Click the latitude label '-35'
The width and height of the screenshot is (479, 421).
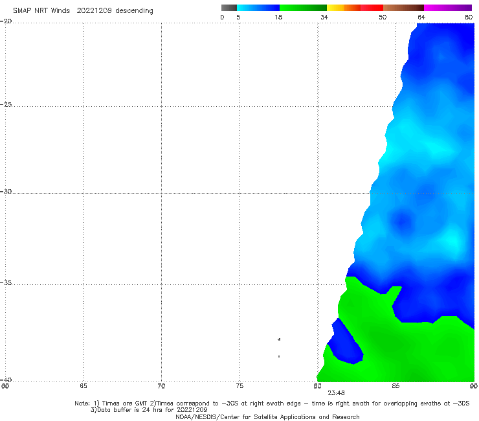coord(6,282)
